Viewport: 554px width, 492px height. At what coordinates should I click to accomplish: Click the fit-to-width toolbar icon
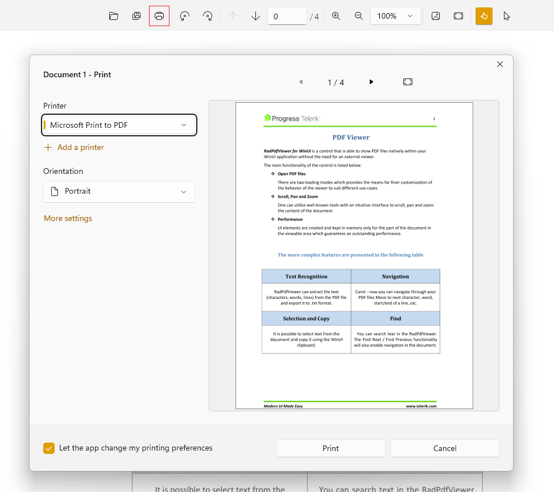pos(458,16)
